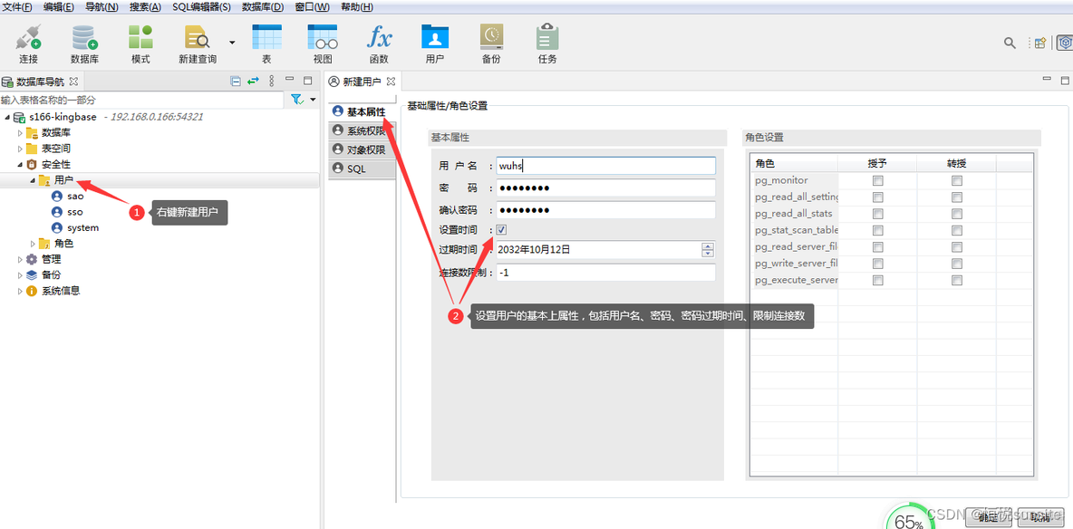Click the 视图 view toolbar icon
The width and height of the screenshot is (1073, 529).
323,43
